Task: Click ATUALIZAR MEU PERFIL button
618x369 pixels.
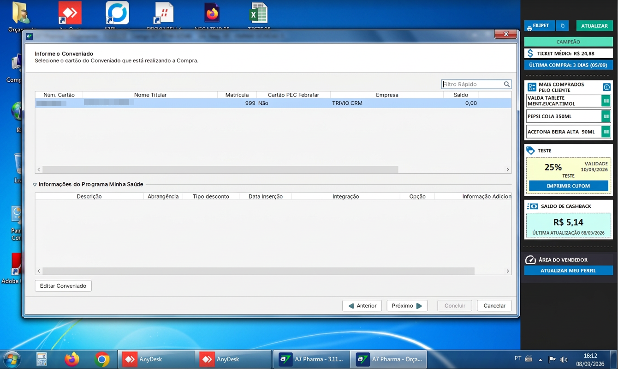Action: [568, 271]
